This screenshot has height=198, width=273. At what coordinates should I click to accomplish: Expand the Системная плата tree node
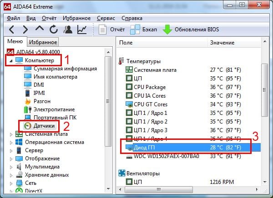11,134
